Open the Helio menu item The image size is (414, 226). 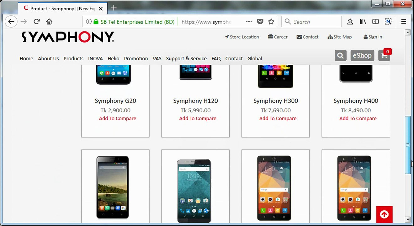pyautogui.click(x=113, y=59)
